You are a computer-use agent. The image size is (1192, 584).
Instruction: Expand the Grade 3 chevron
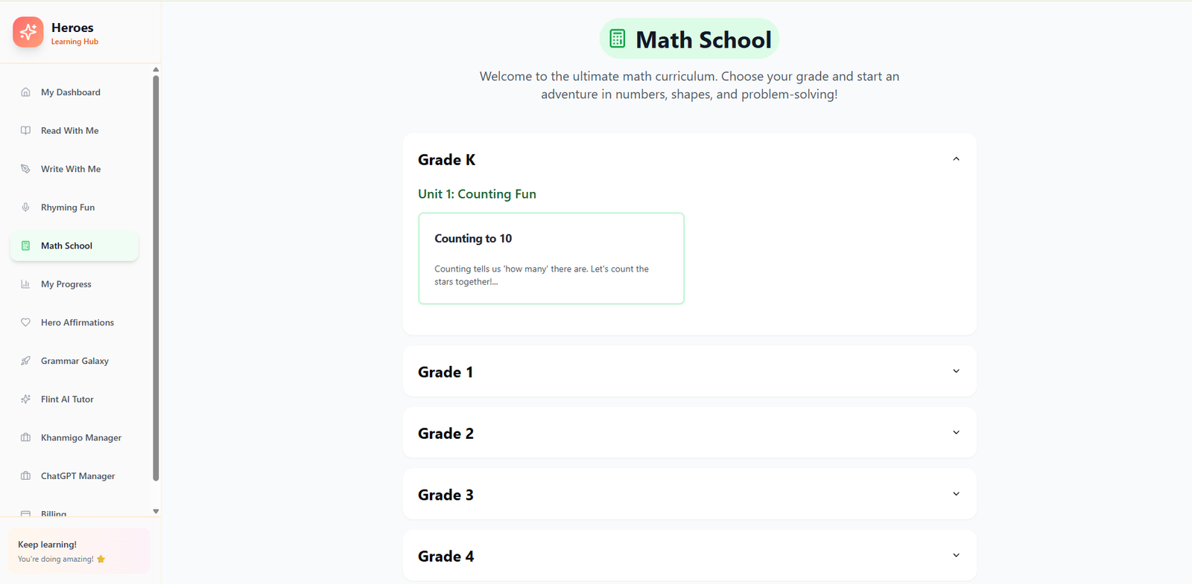(x=956, y=494)
